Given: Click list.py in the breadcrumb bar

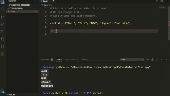Looking at the screenshot, I should click(x=46, y=5).
